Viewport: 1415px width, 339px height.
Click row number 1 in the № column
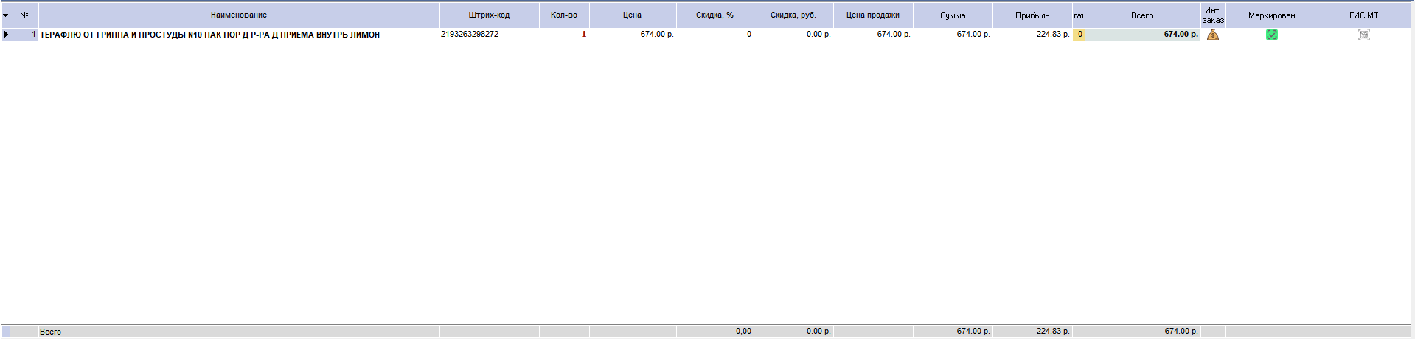[x=24, y=35]
